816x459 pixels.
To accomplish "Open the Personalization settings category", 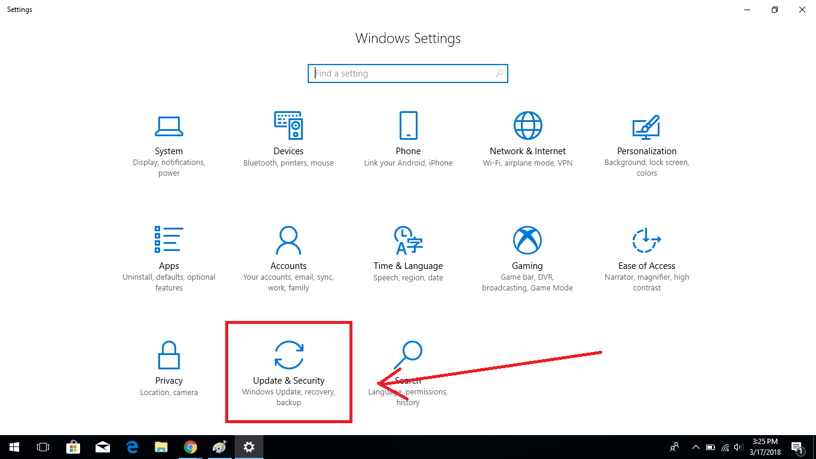I will [647, 145].
